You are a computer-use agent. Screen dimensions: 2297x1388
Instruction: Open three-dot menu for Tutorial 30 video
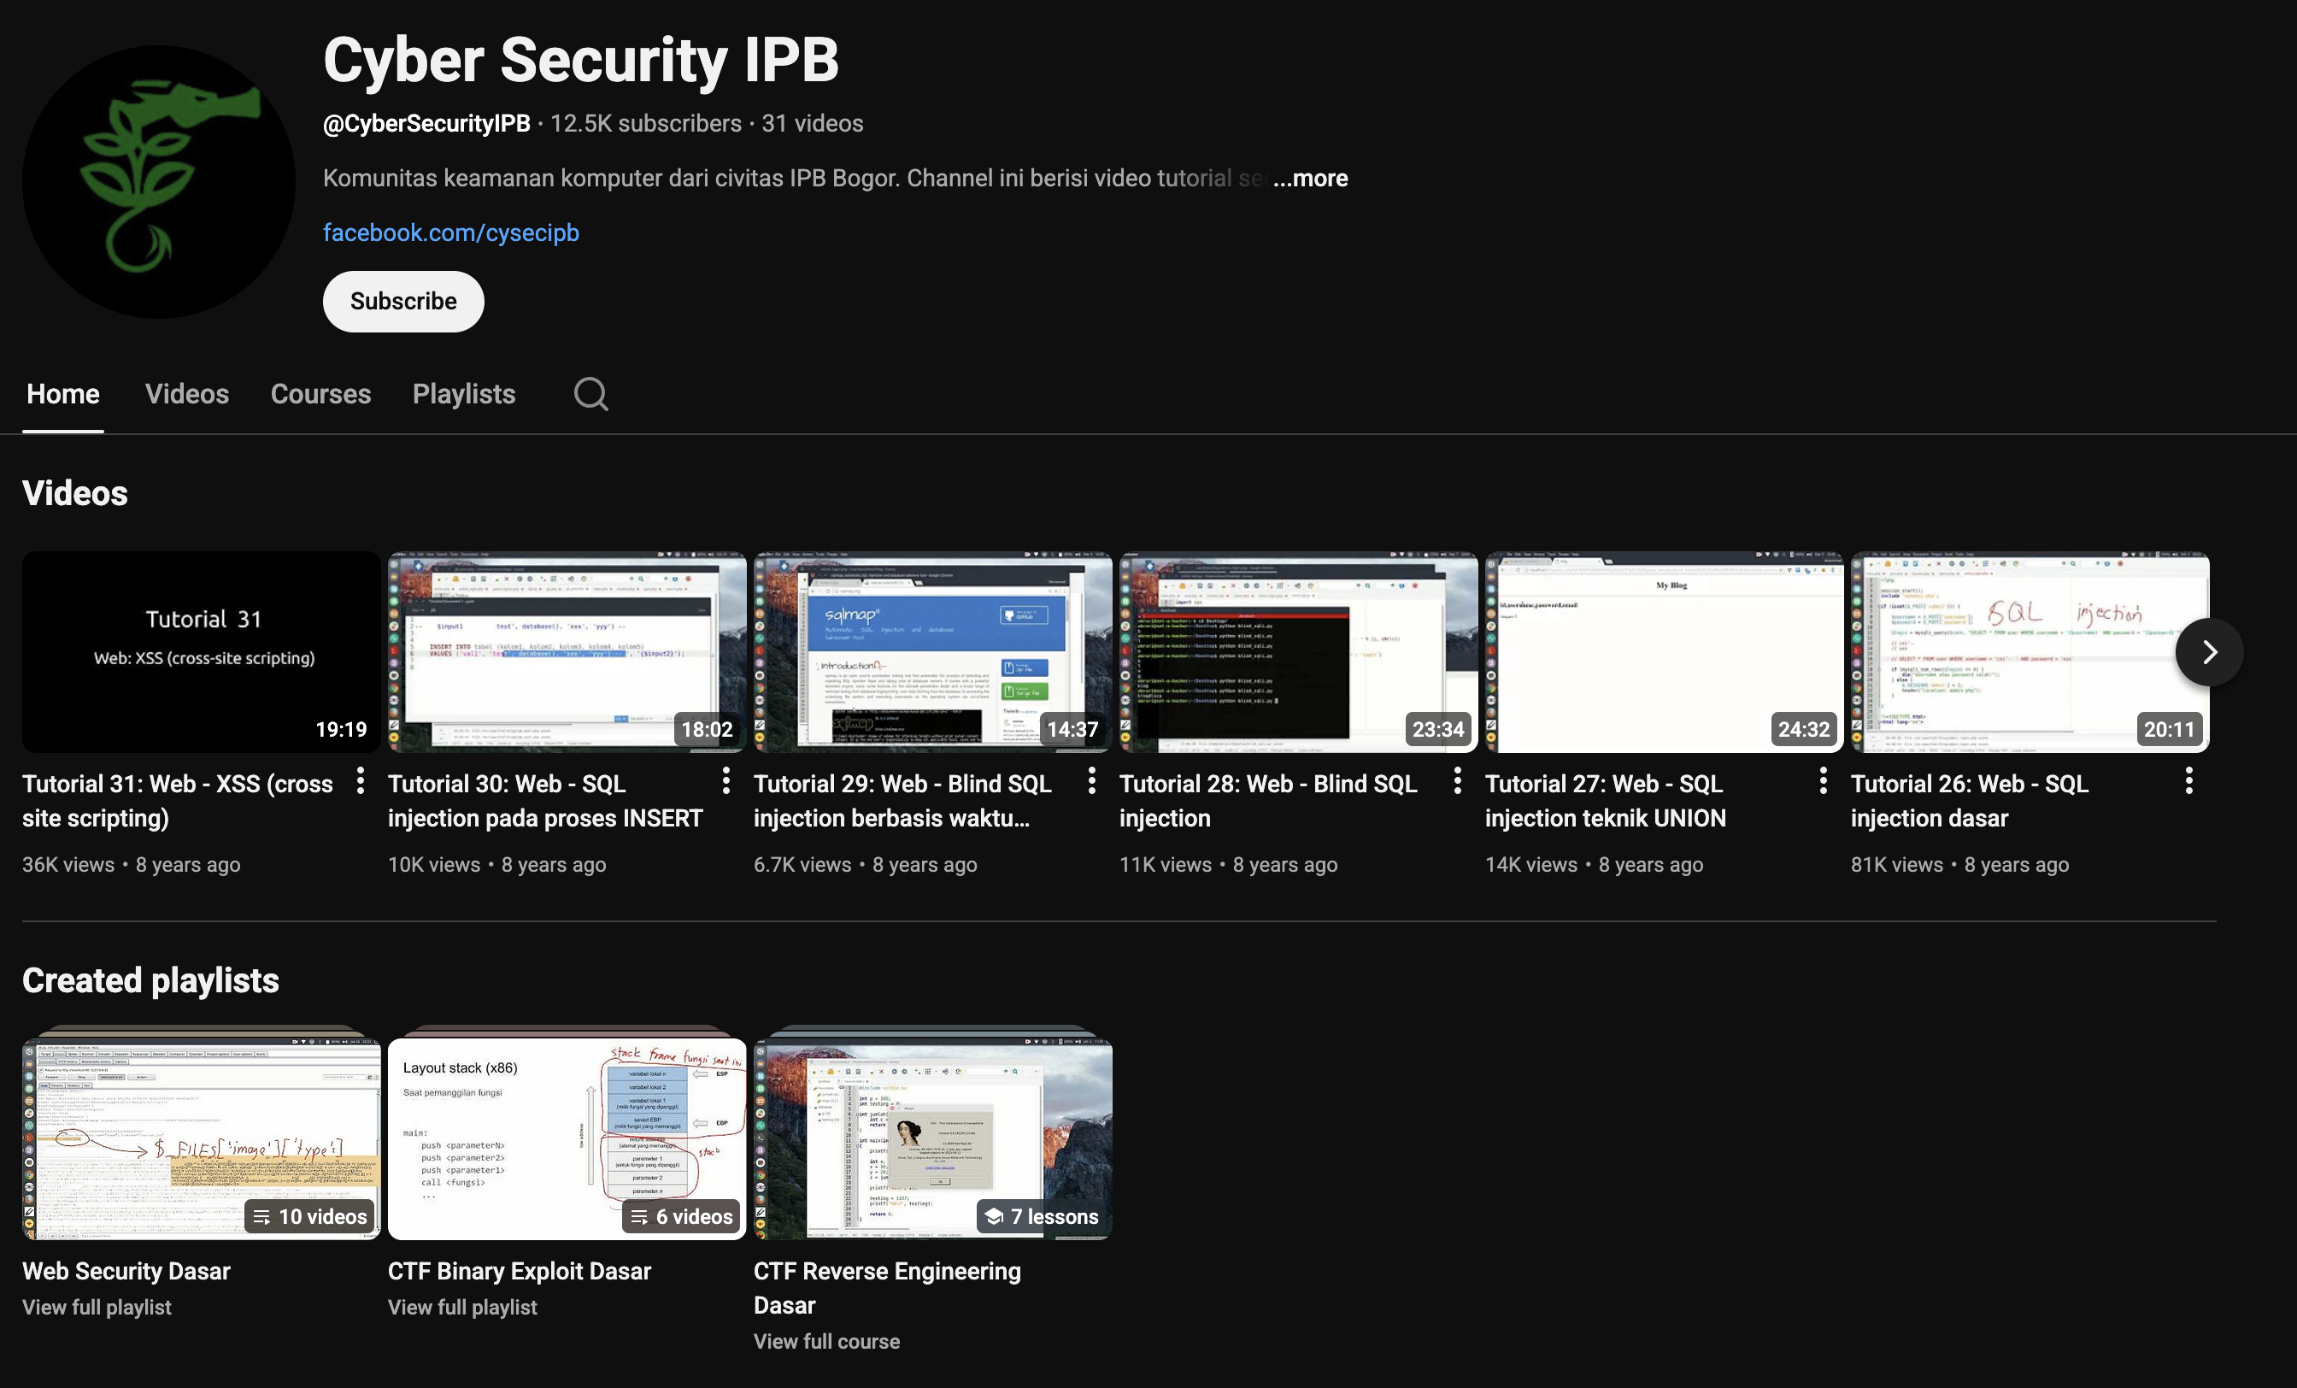pos(726,781)
